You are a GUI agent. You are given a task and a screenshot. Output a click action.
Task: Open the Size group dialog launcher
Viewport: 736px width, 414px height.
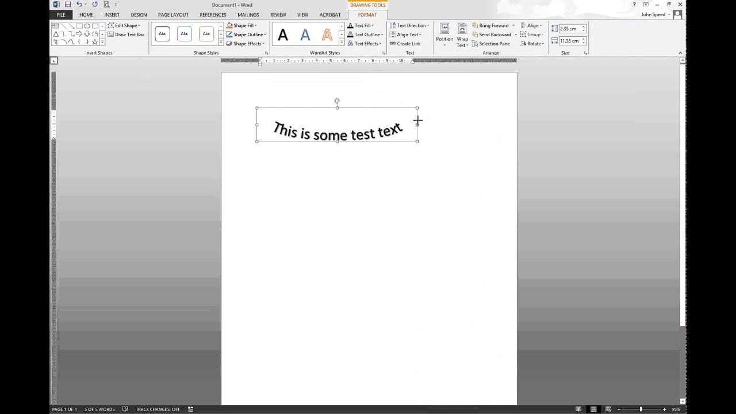point(585,53)
